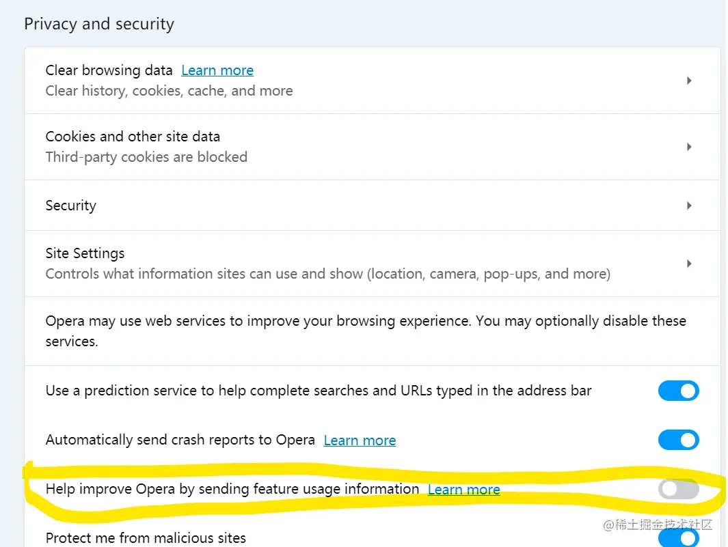
Task: Open the Site Settings row
Action: 85,253
